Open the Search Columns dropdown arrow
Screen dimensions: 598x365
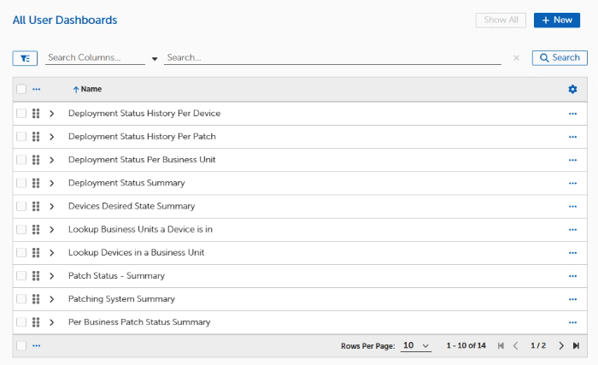[155, 59]
